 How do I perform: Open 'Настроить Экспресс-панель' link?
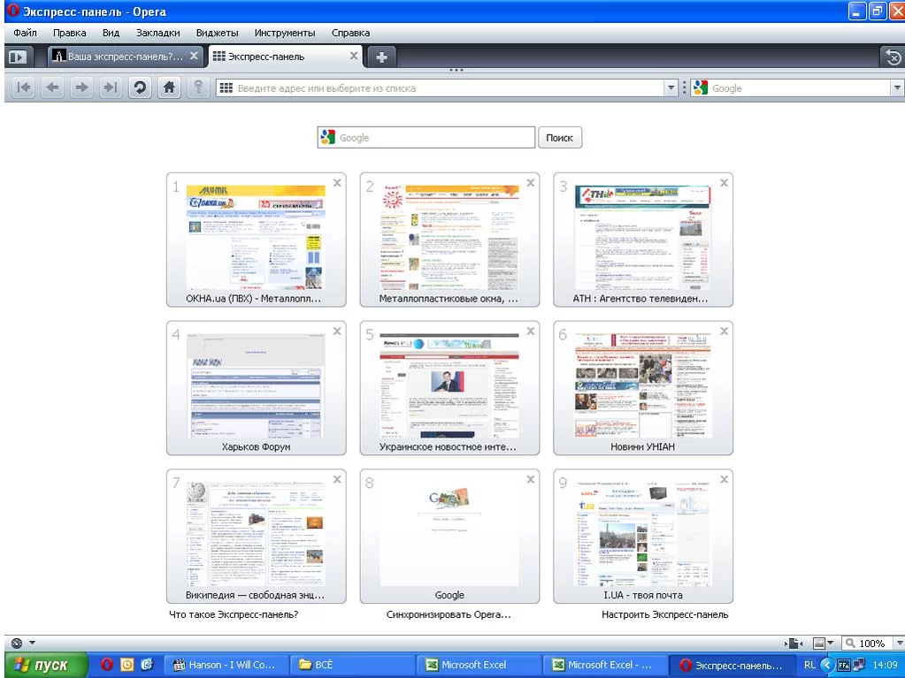(665, 614)
